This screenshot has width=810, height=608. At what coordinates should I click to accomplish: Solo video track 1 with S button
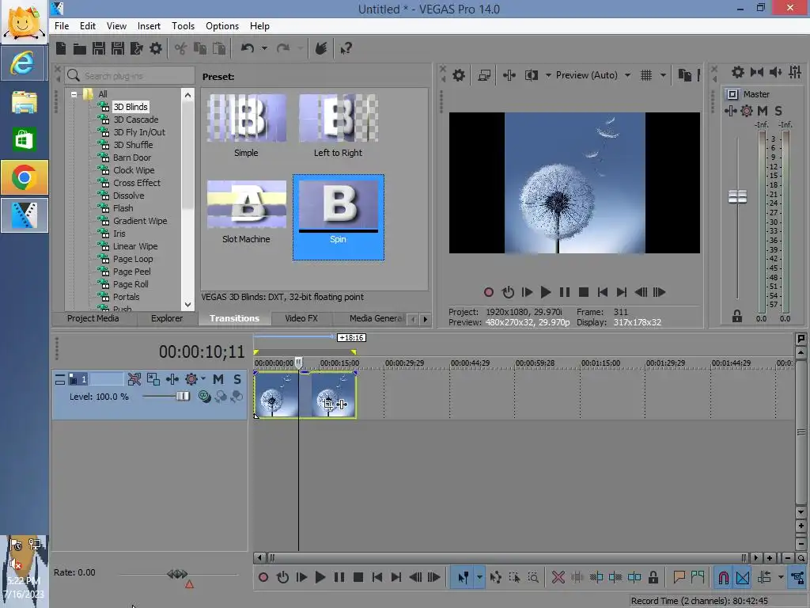(237, 379)
